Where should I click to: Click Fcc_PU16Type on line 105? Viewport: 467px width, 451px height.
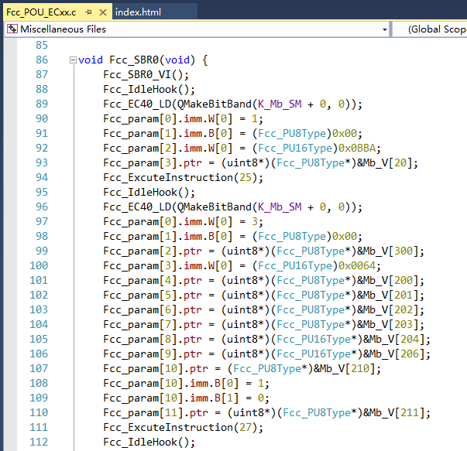pyautogui.click(x=314, y=339)
